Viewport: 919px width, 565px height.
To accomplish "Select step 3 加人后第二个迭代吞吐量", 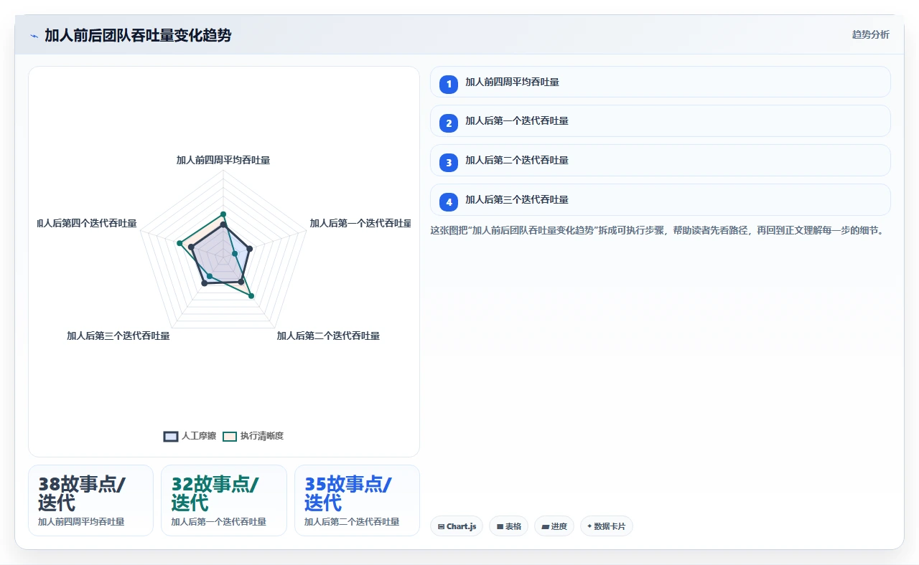I will click(661, 161).
